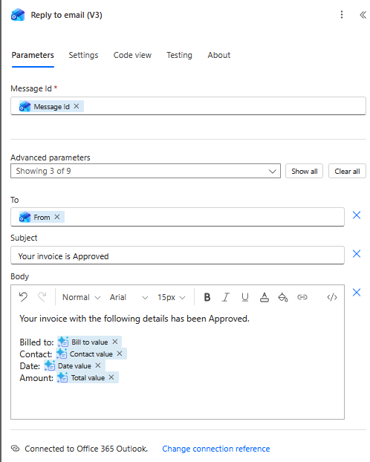Click the Contact value dynamic token
Viewport: 370px width, 462px height.
91,354
